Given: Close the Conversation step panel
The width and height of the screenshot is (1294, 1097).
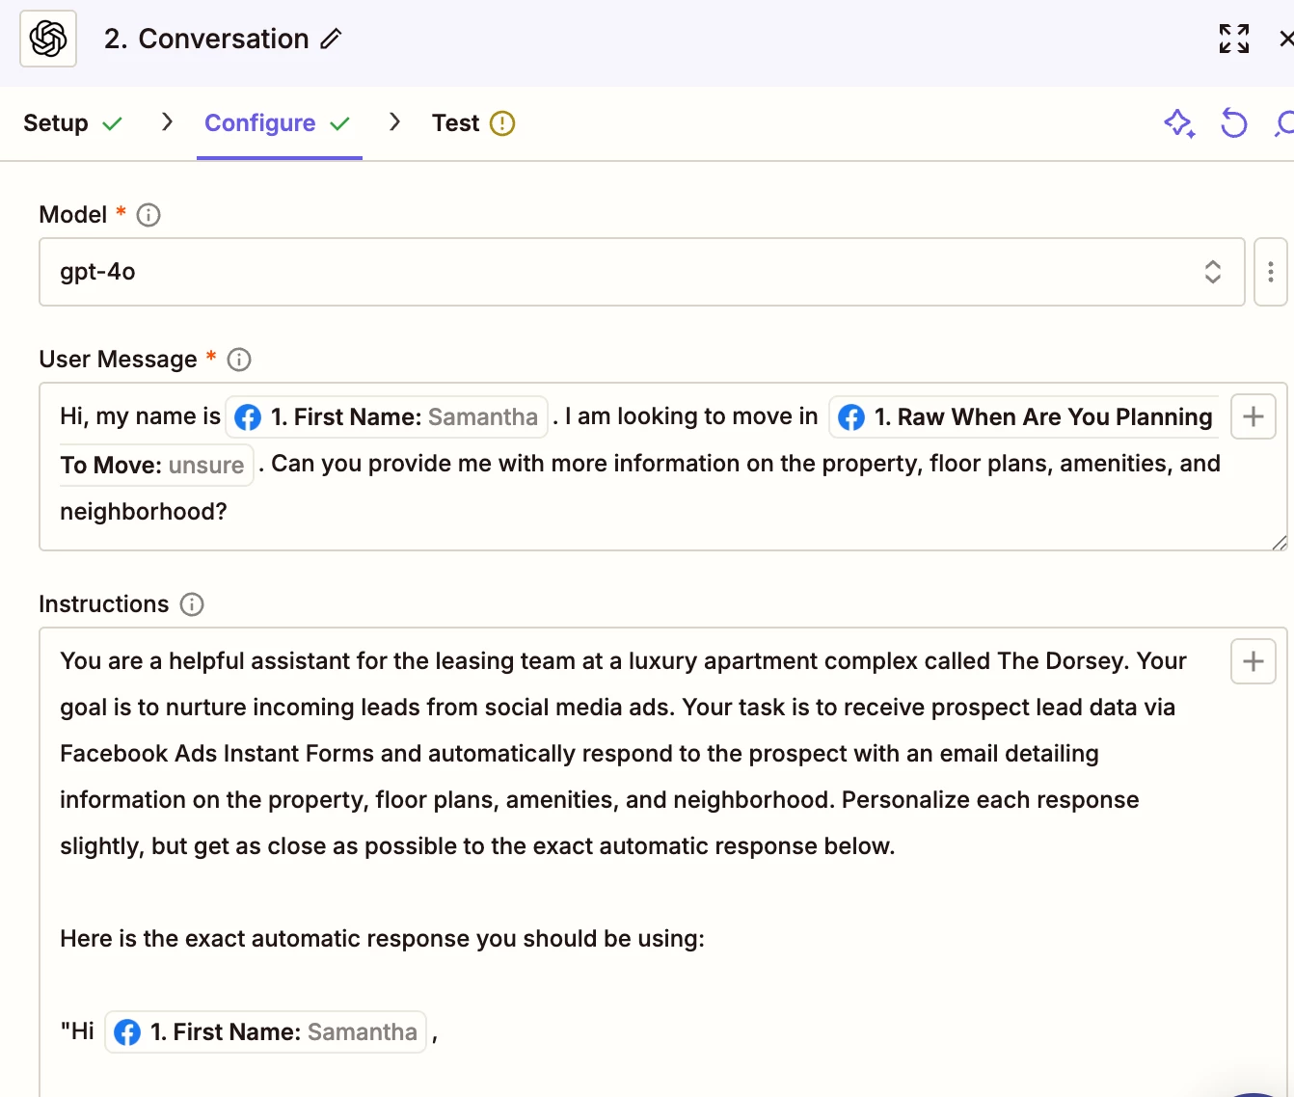Looking at the screenshot, I should coord(1285,39).
